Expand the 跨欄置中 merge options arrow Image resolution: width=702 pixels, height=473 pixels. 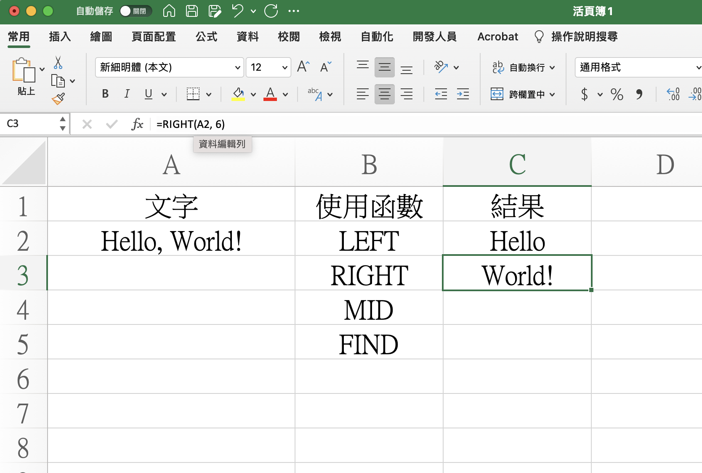pos(552,94)
